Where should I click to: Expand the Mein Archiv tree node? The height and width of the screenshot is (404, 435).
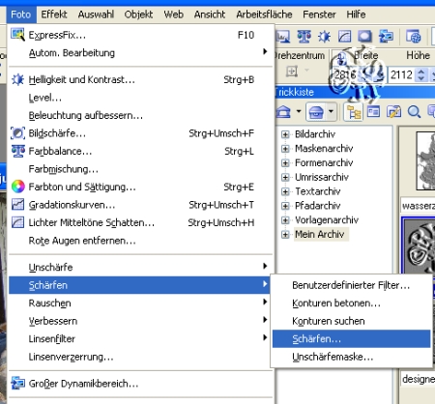click(285, 234)
